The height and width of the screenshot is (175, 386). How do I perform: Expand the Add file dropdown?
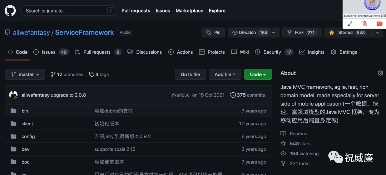[x=225, y=74]
